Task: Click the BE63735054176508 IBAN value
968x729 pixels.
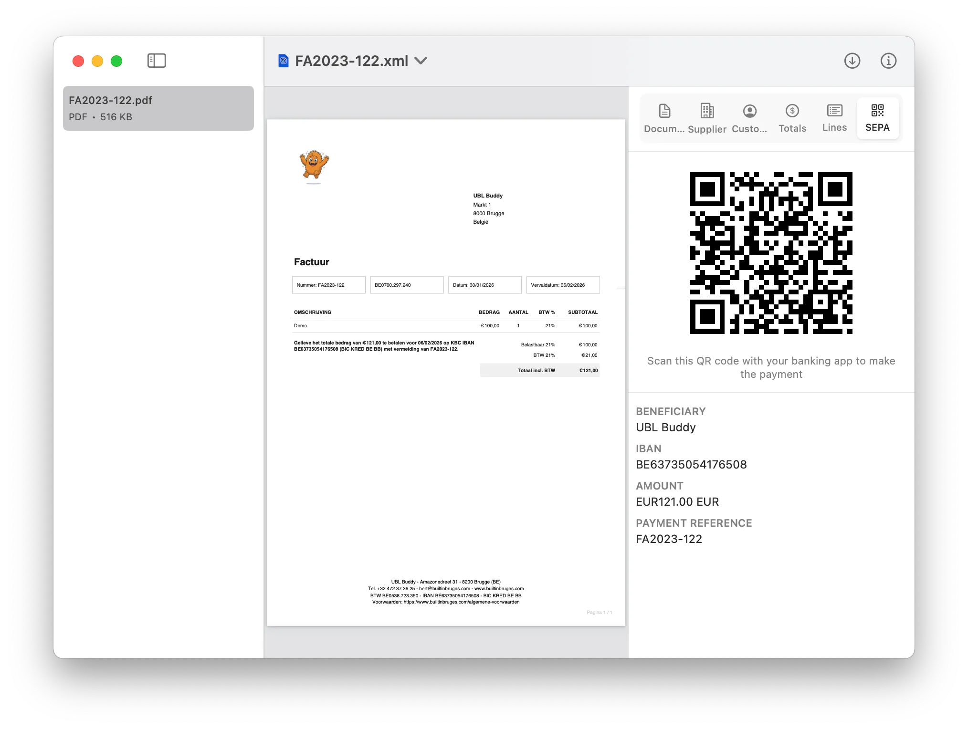Action: [x=691, y=464]
